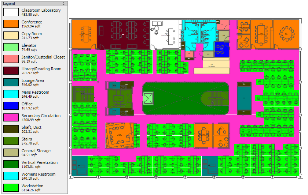The width and height of the screenshot is (308, 195).
Task: Click the Janitor/Custodial Closet legend label
Action: click(43, 57)
